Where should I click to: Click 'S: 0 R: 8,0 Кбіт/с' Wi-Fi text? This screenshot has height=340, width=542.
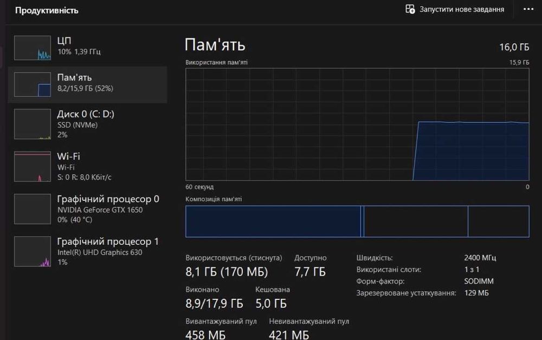pos(85,178)
